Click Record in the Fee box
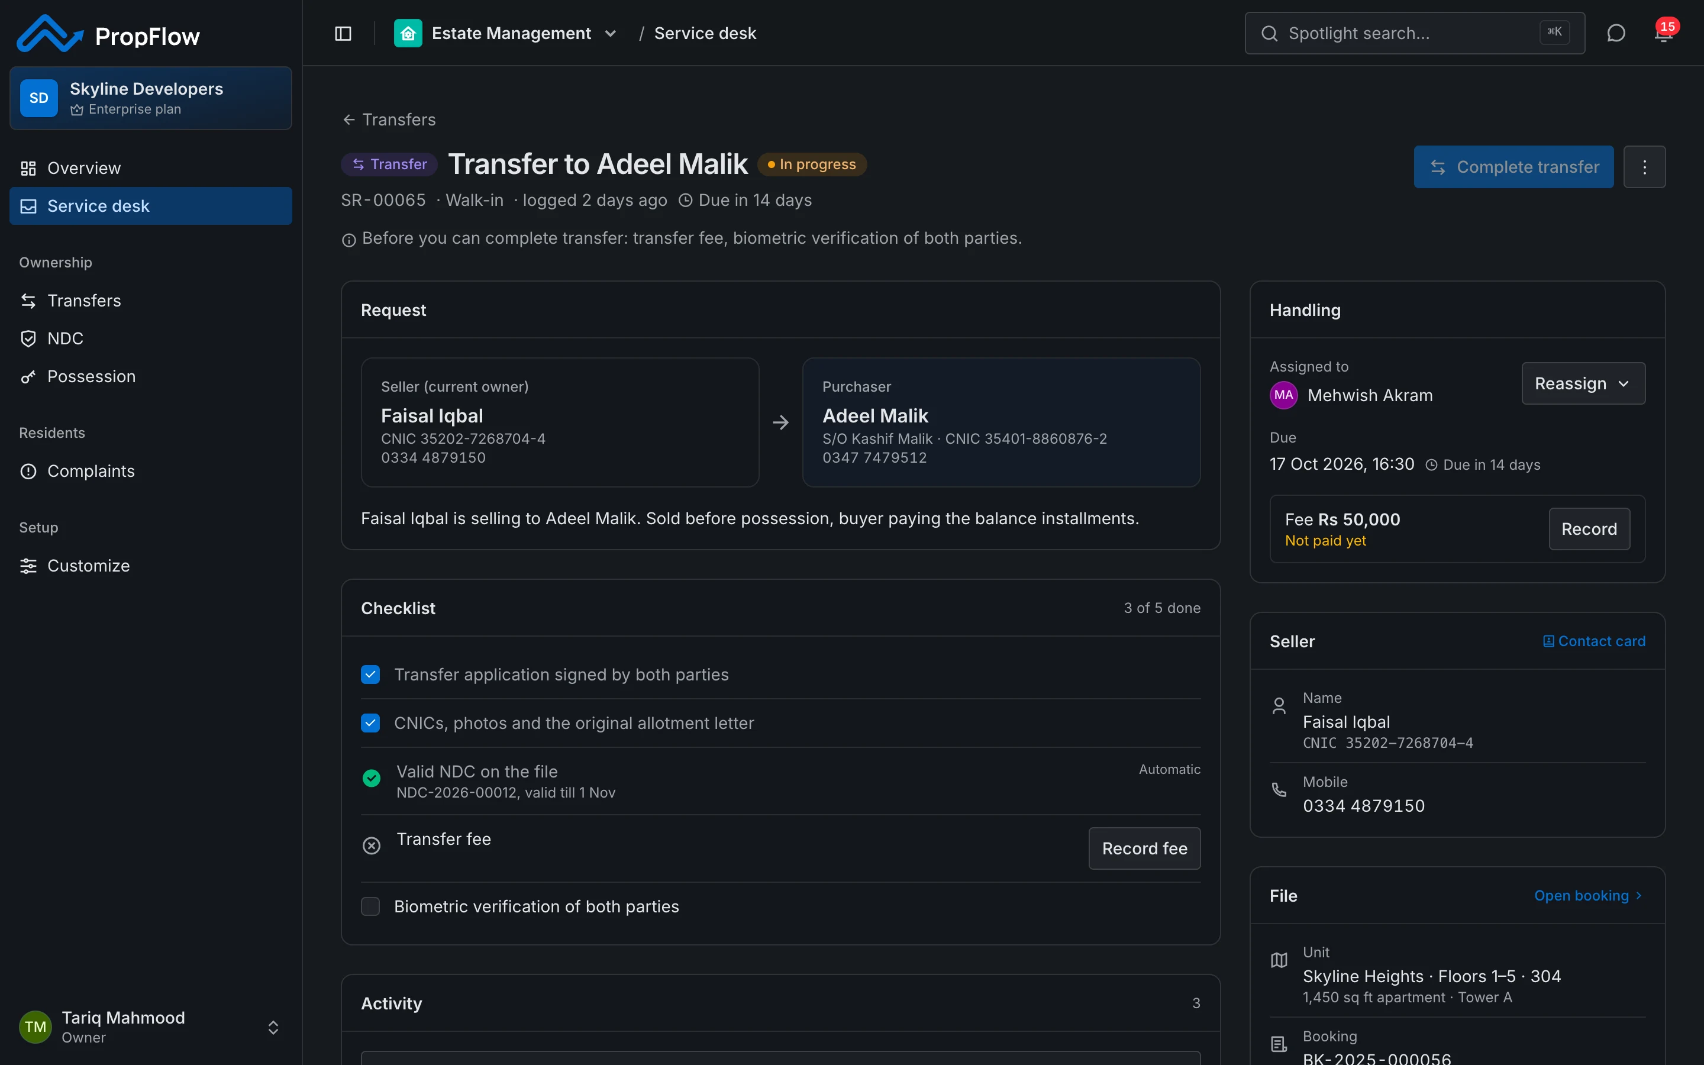1704x1065 pixels. (1589, 529)
